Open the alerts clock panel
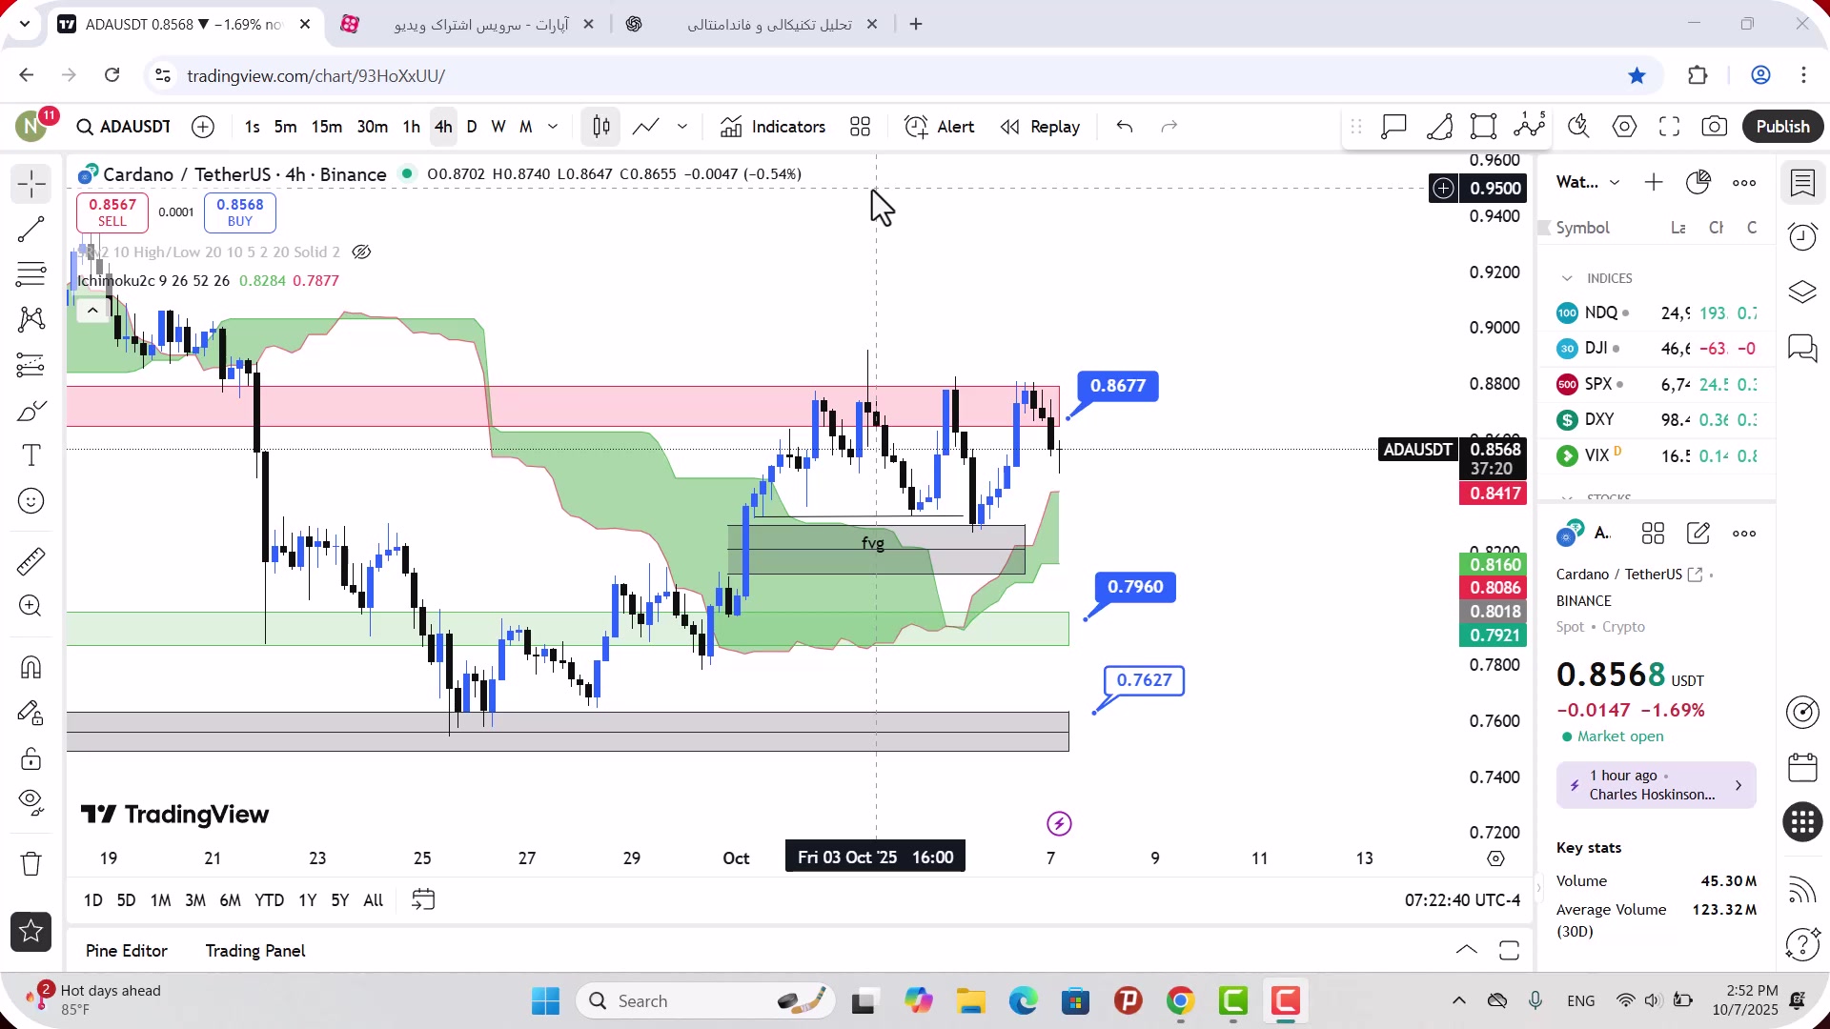Viewport: 1830px width, 1029px height. tap(1803, 236)
